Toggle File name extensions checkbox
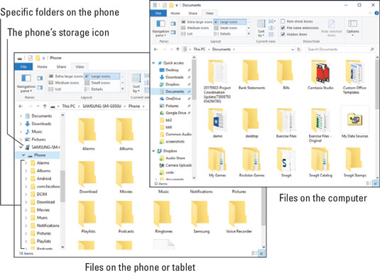 point(300,28)
